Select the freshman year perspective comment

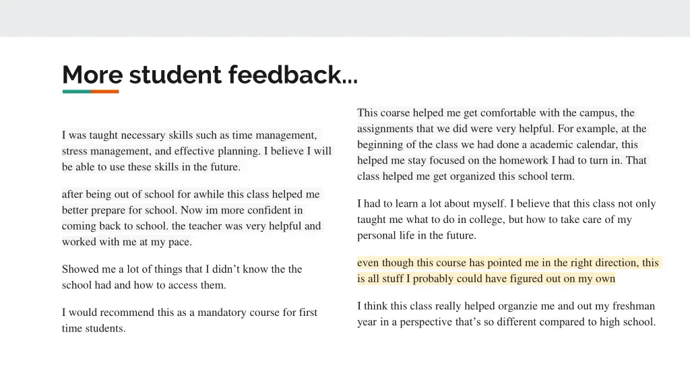click(x=505, y=314)
